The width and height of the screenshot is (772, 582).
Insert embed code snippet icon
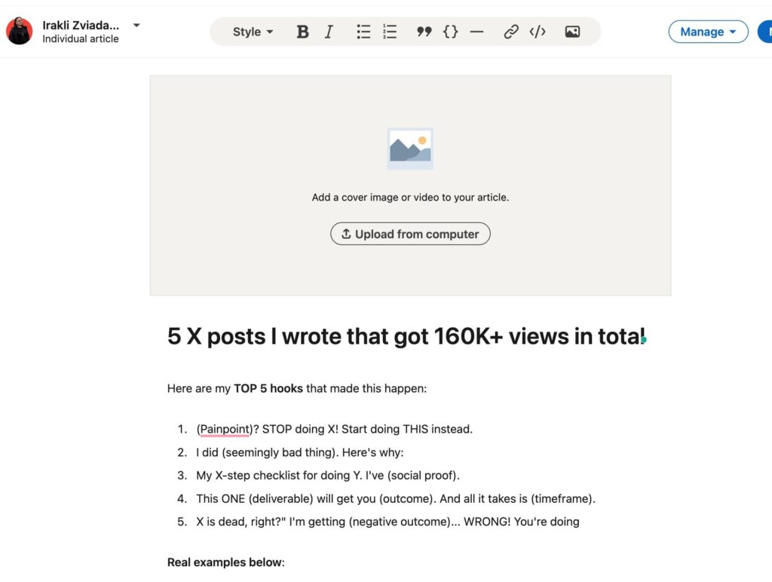(538, 32)
